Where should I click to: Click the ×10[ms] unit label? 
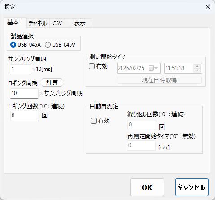click(x=42, y=69)
